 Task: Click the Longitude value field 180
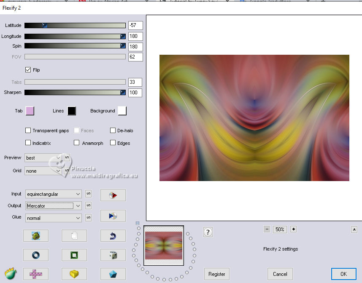click(135, 36)
